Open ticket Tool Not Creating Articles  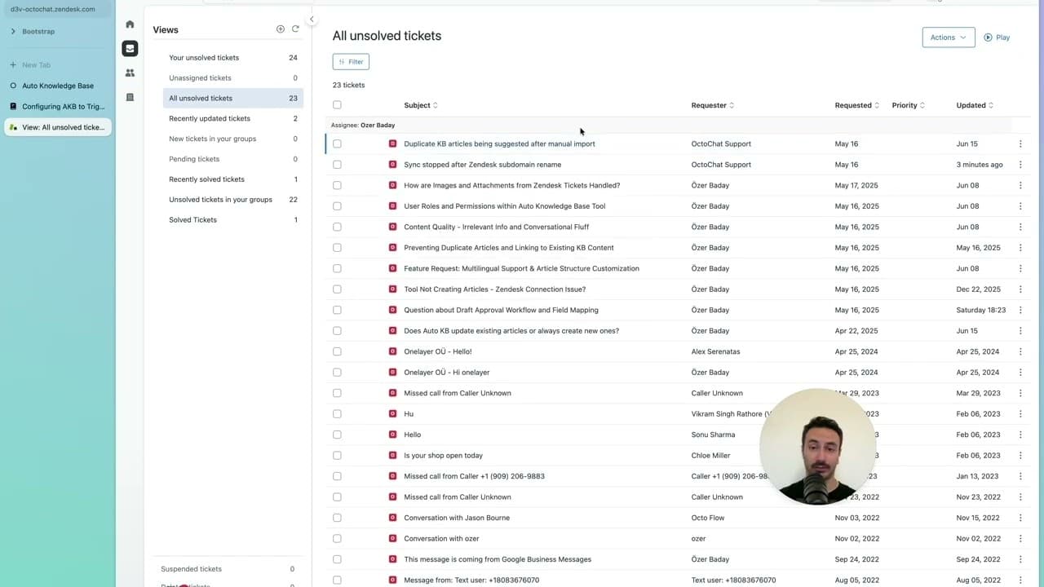494,289
